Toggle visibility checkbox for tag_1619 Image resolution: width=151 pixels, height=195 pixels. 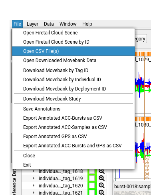tap(92, 178)
